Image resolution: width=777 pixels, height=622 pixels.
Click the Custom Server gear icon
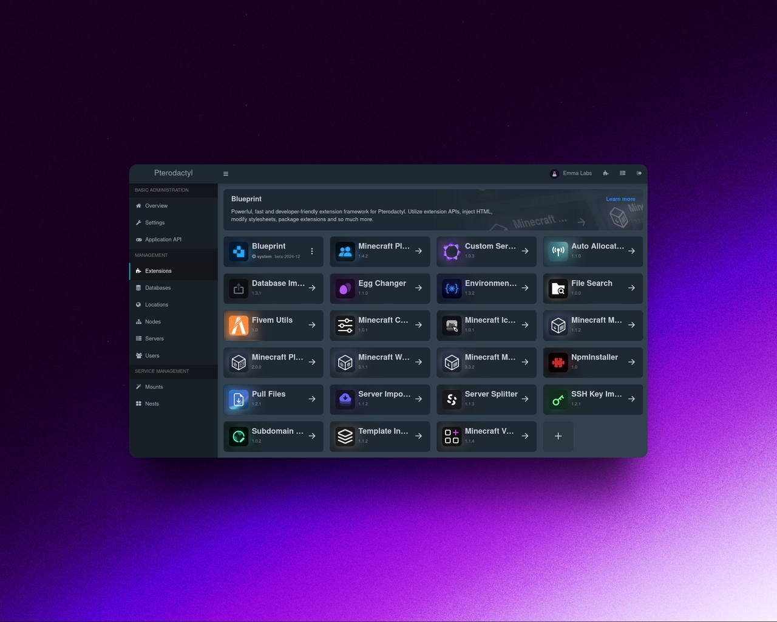pos(452,251)
